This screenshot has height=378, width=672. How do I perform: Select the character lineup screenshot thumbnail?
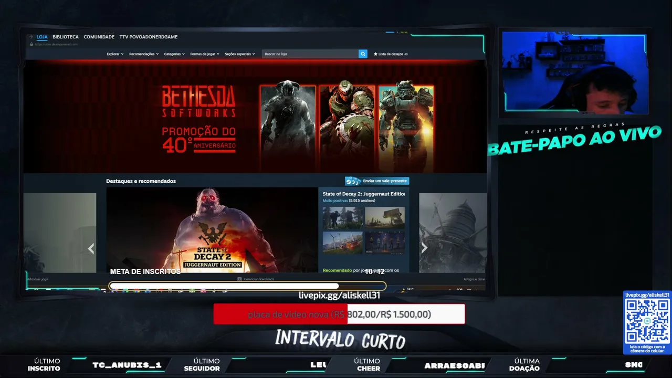385,243
